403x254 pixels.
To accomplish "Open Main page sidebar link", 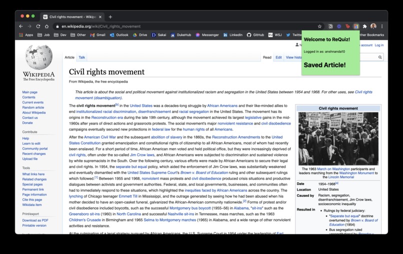I will tap(30, 92).
